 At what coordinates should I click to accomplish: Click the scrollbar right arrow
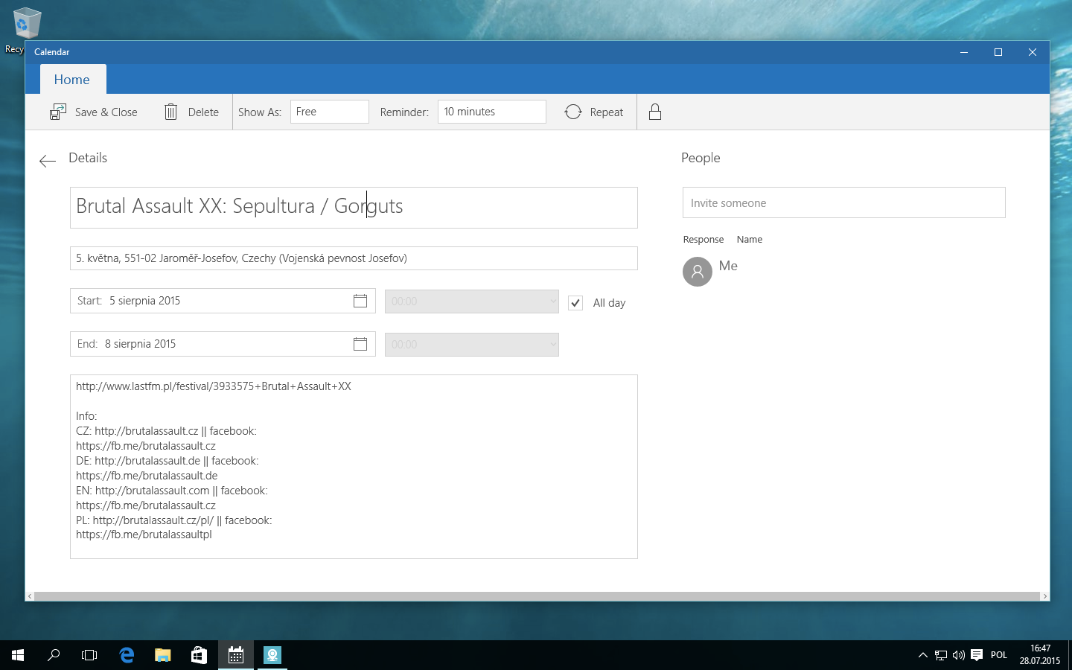(x=1045, y=596)
